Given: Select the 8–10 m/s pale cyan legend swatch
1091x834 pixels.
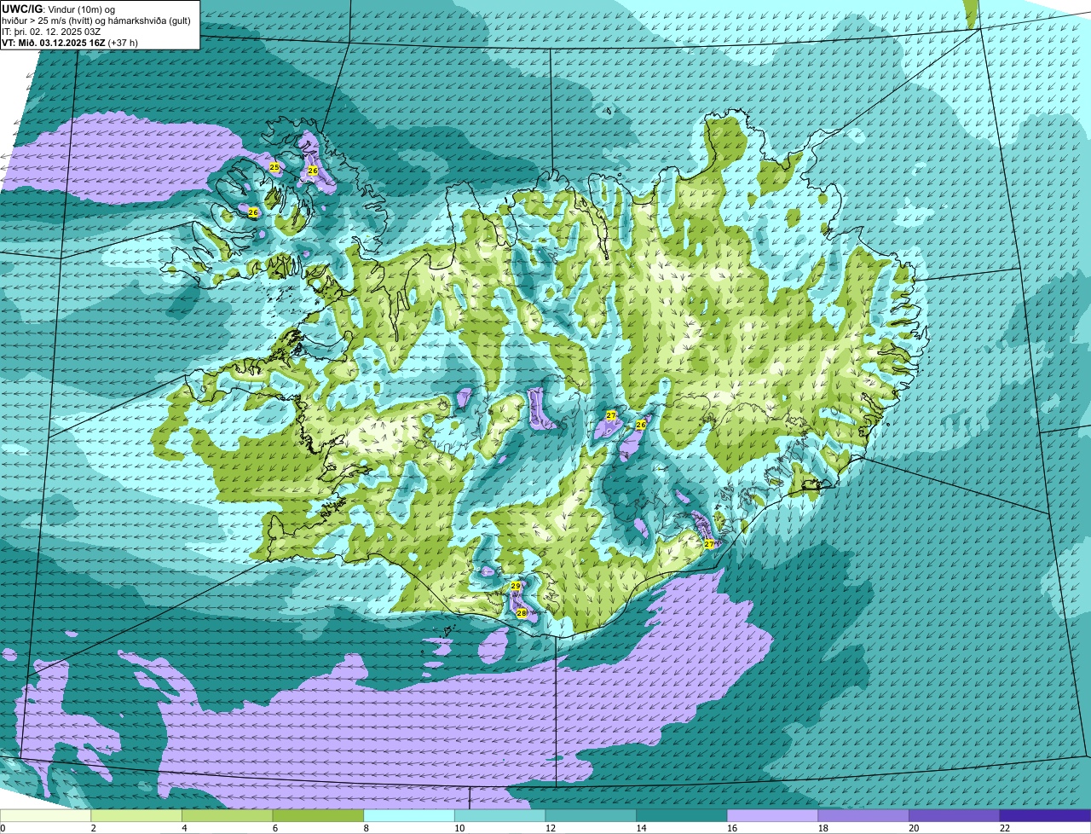Looking at the screenshot, I should (x=409, y=815).
